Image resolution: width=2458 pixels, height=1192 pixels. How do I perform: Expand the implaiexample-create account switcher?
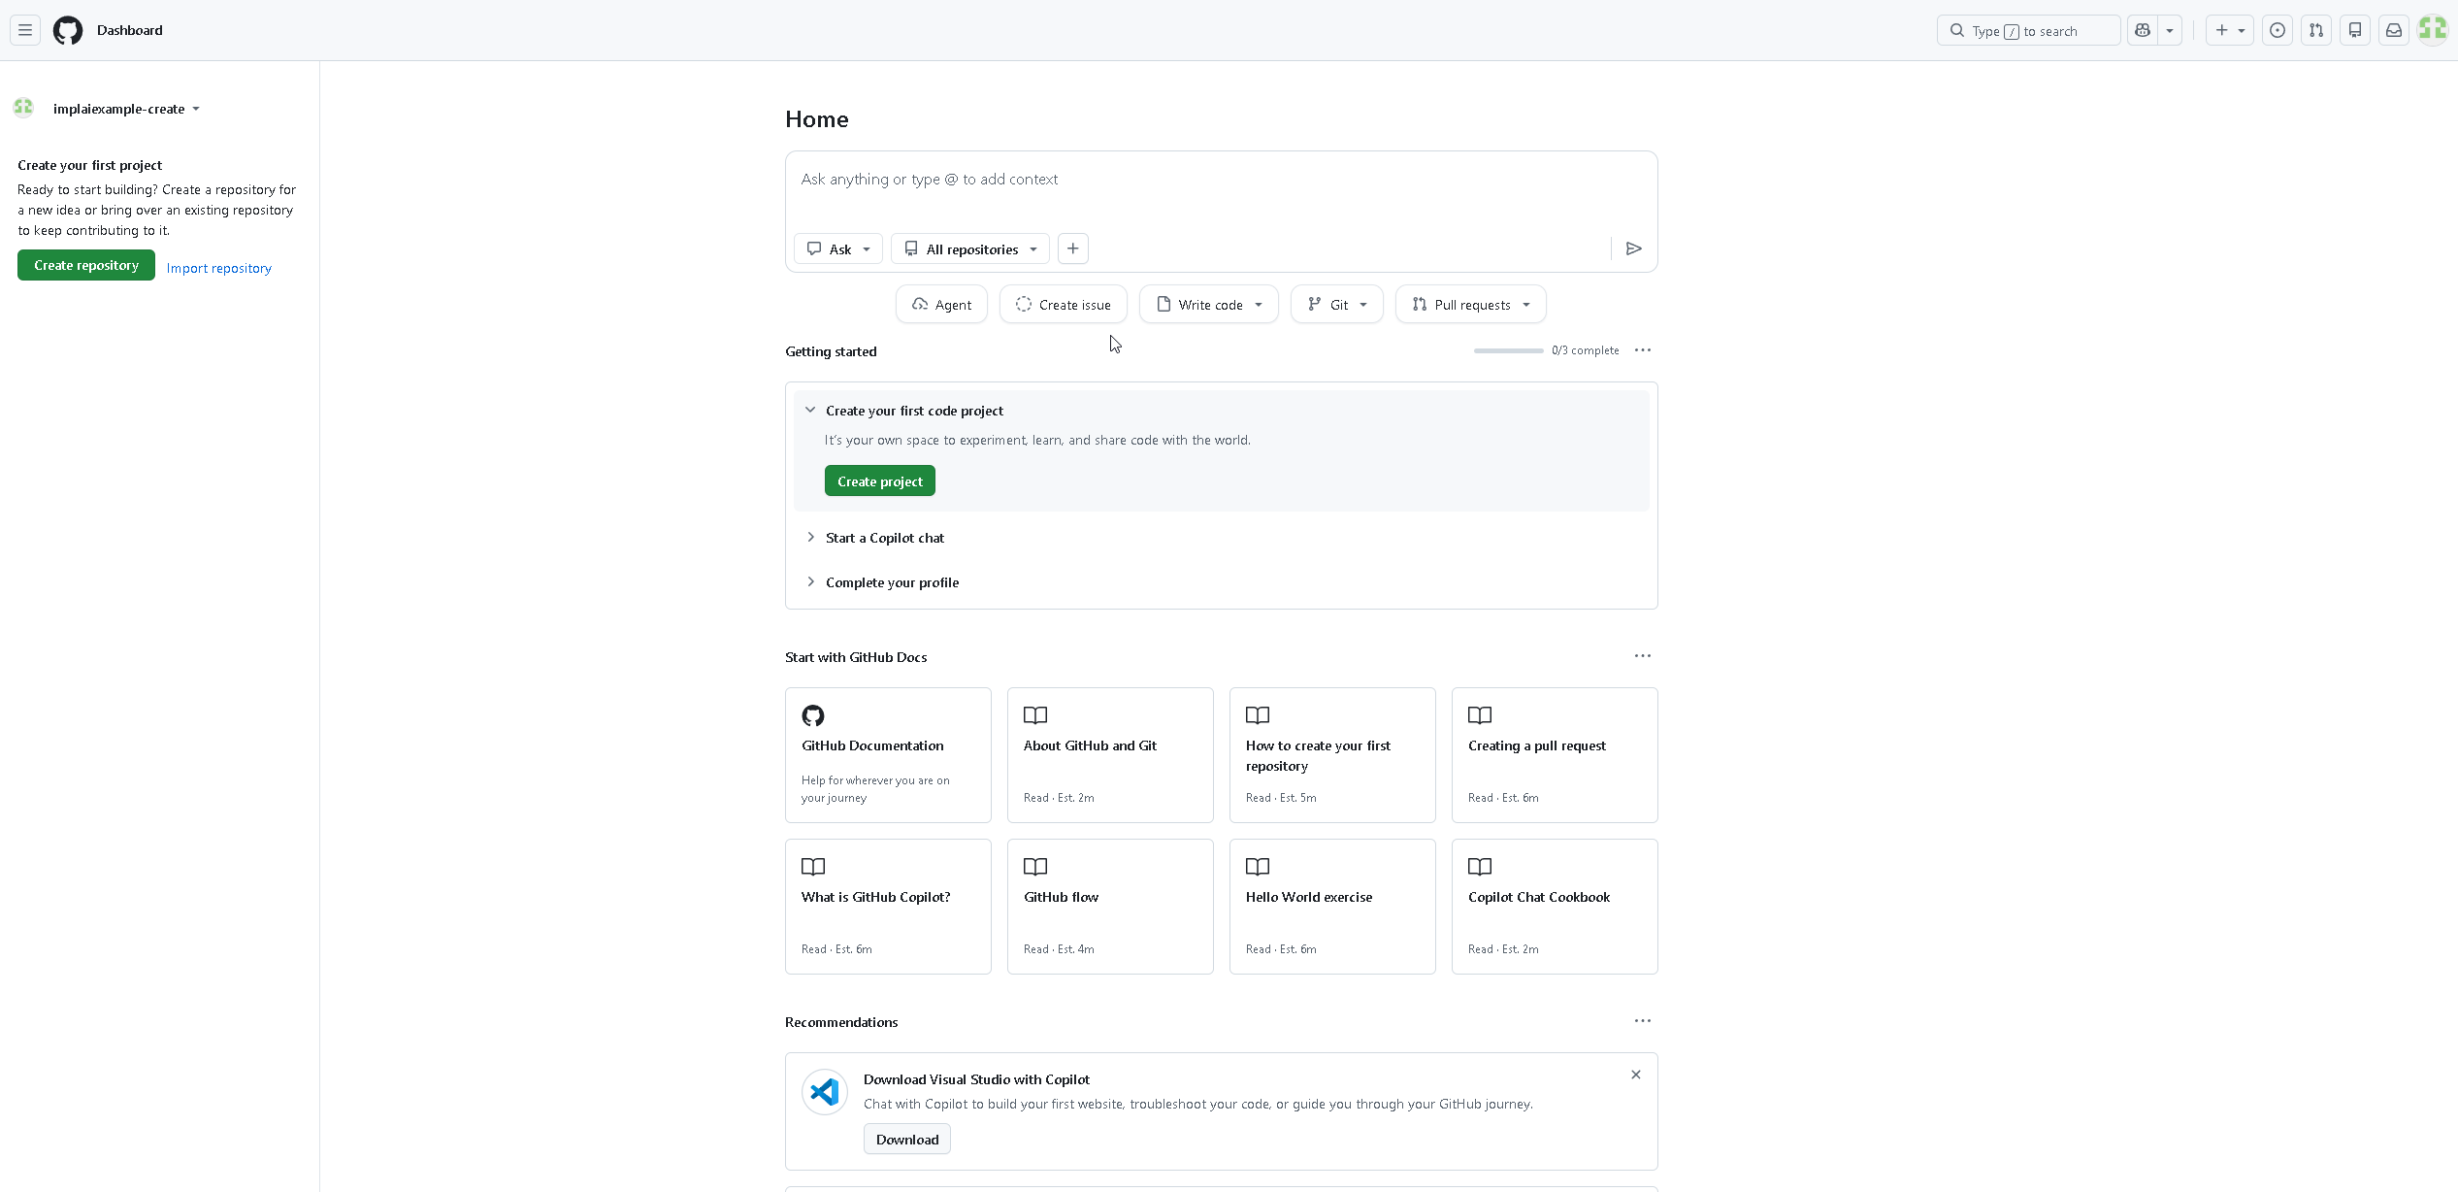tap(126, 109)
